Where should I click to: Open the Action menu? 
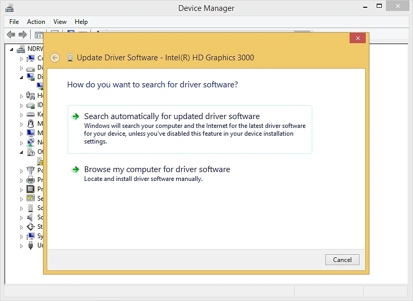(x=36, y=22)
